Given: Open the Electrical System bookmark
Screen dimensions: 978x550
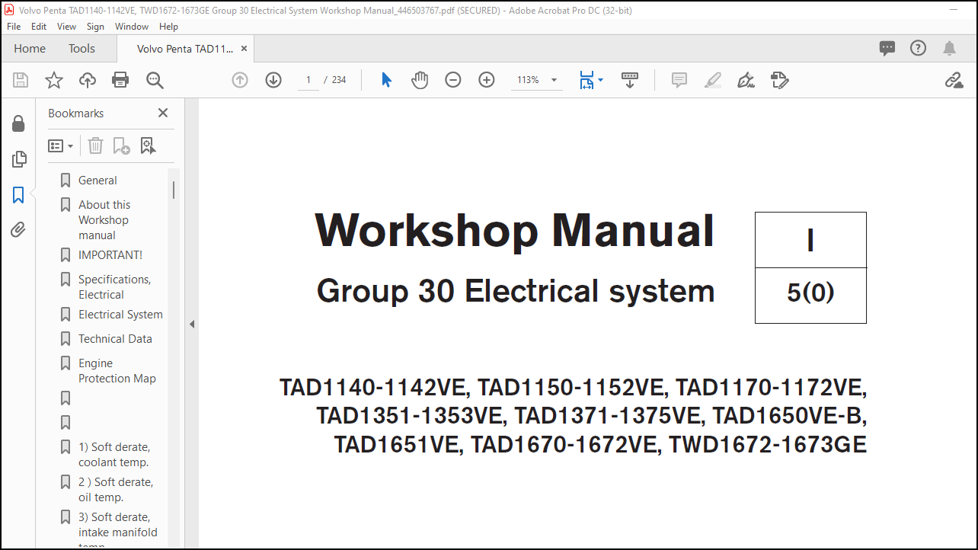Looking at the screenshot, I should (x=120, y=315).
